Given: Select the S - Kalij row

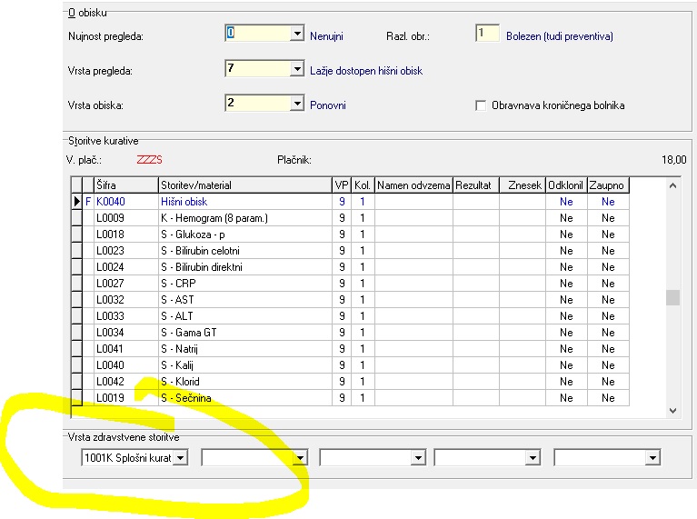Looking at the screenshot, I should tap(350, 365).
